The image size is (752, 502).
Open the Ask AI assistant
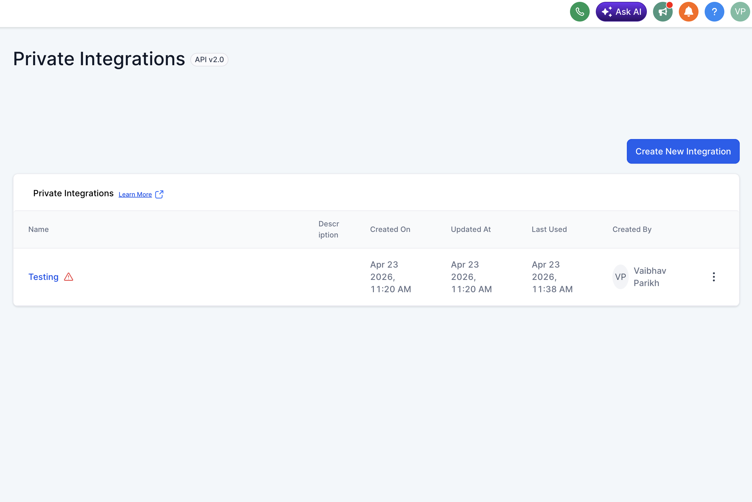coord(621,12)
